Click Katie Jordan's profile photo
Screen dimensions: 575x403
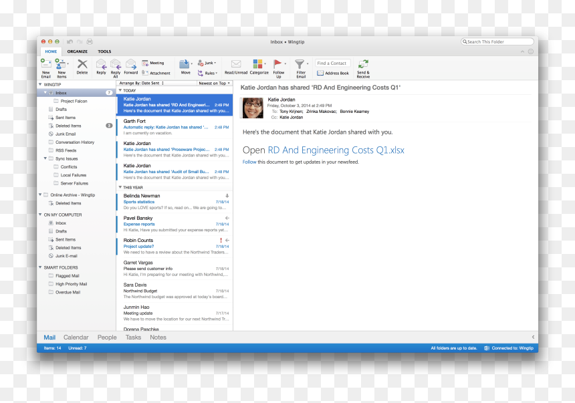(x=253, y=108)
